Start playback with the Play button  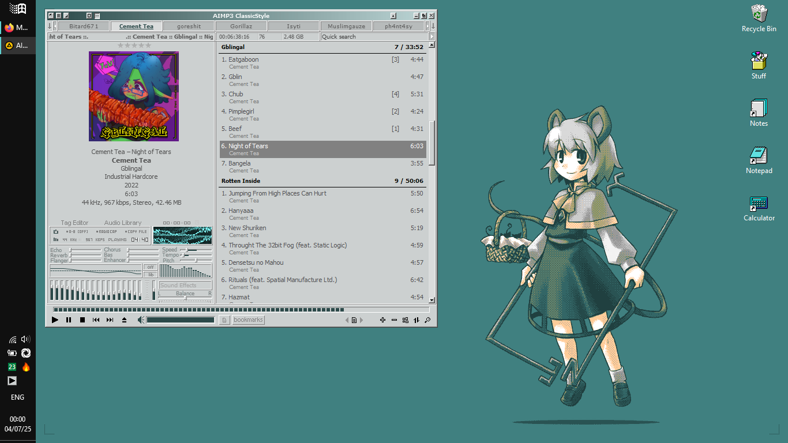point(55,320)
